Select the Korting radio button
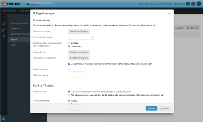203x122 pixels. [69, 101]
